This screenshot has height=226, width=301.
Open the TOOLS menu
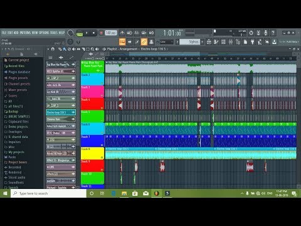click(54, 33)
